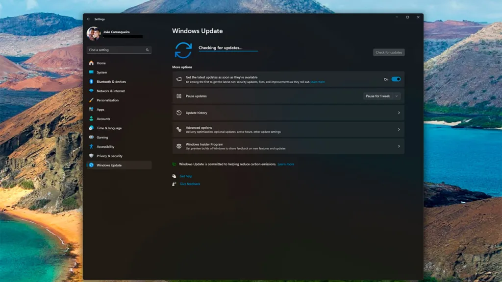Click the Update history clock icon
This screenshot has height=282, width=502.
click(179, 113)
